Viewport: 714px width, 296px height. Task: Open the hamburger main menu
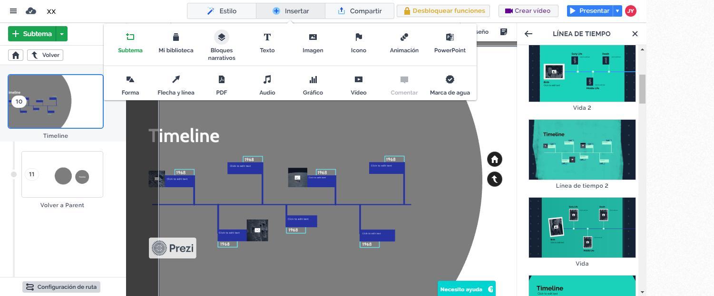tap(13, 11)
